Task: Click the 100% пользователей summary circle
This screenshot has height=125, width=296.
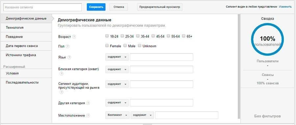Action: pyautogui.click(x=267, y=39)
